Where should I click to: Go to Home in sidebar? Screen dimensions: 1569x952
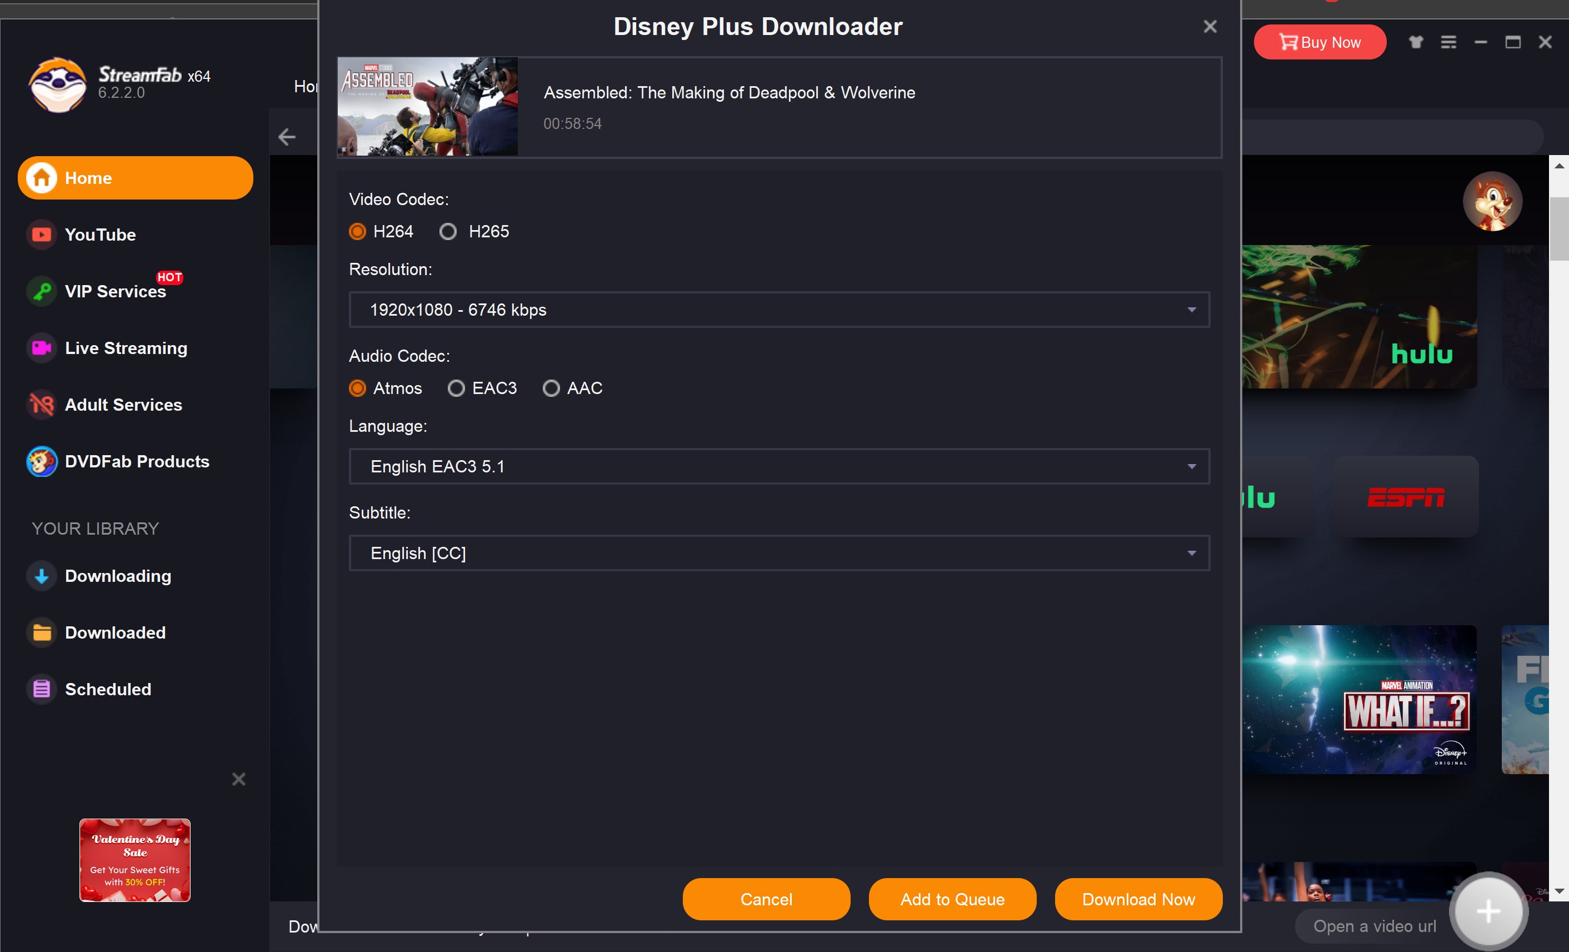(x=136, y=178)
